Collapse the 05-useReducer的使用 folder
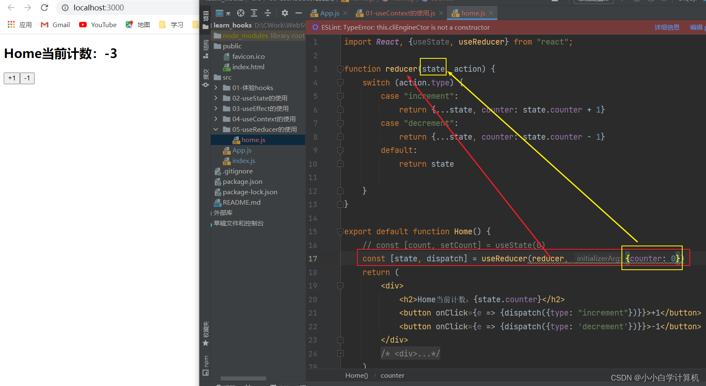This screenshot has width=706, height=386. (x=216, y=129)
